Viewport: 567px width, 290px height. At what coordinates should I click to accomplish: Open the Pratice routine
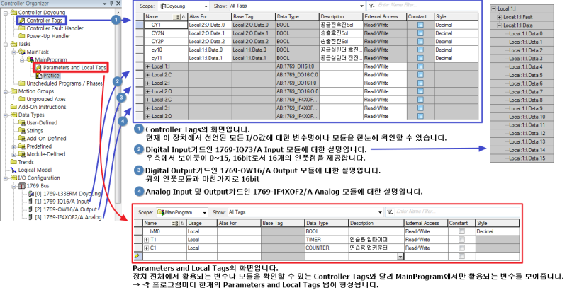51,76
